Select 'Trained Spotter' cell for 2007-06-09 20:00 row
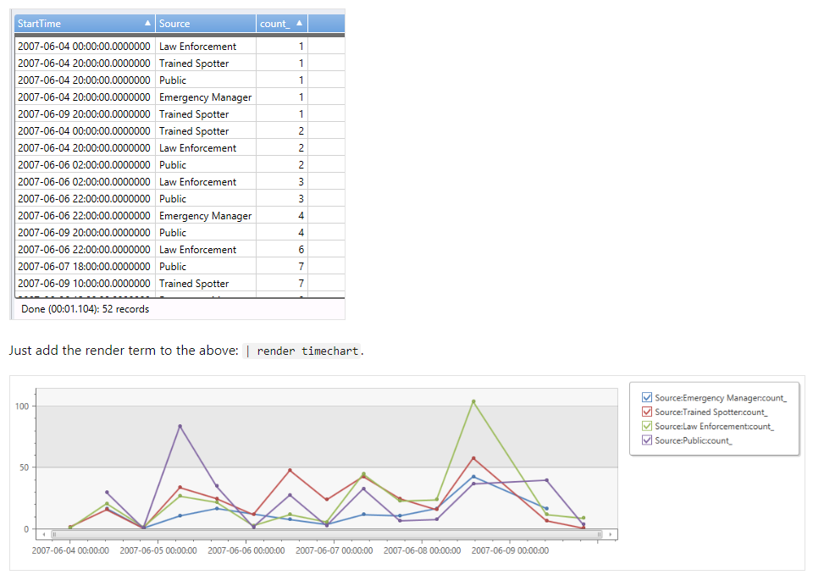 [206, 114]
